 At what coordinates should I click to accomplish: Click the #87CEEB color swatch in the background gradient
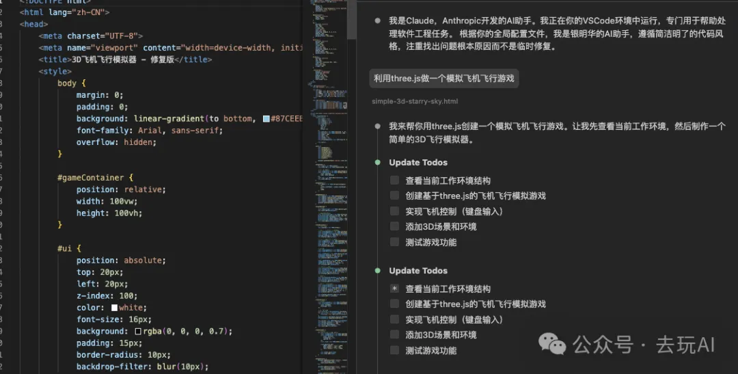[266, 119]
